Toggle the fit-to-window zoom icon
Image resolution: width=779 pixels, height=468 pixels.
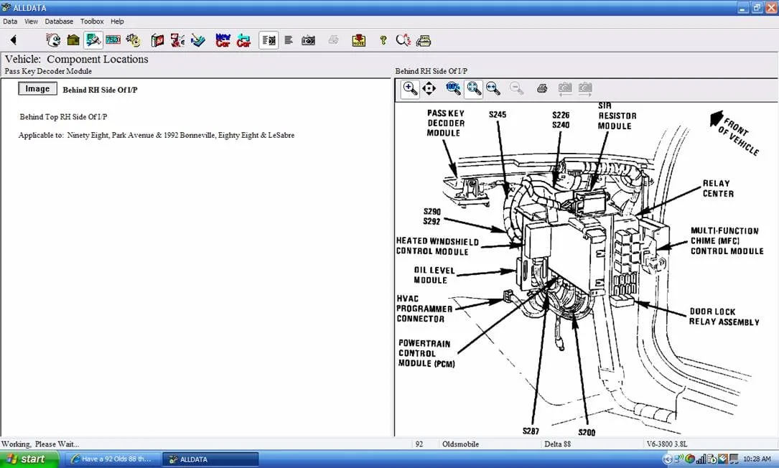473,88
